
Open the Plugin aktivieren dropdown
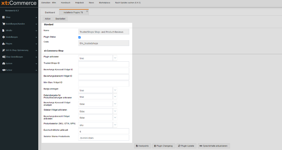pos(115,58)
